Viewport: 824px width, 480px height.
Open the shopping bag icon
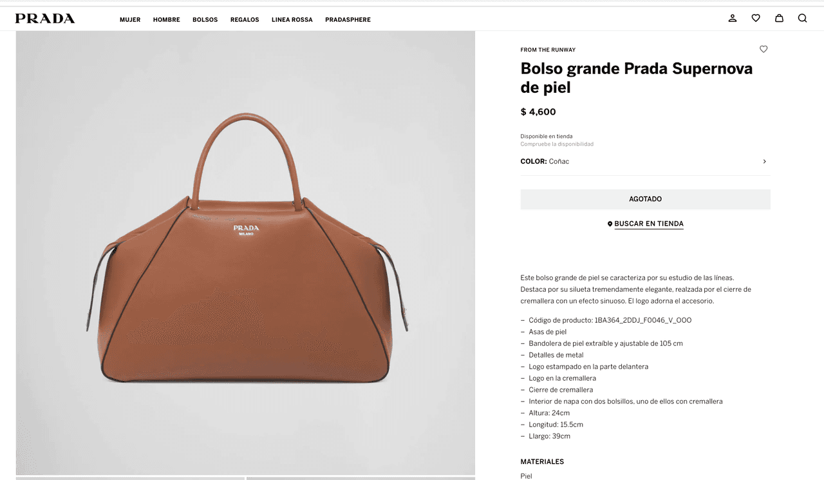(x=779, y=19)
